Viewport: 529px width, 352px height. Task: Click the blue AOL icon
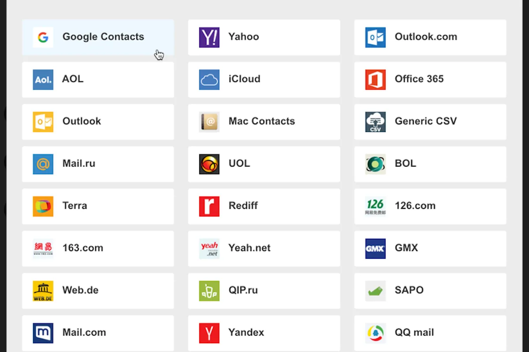[43, 80]
